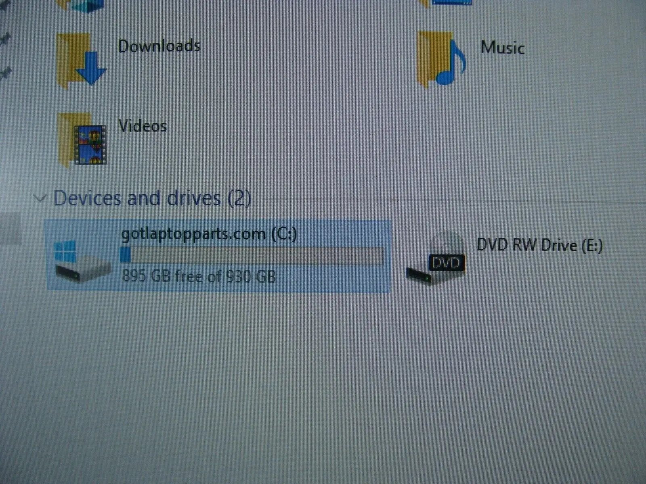Screen dimensions: 646x484
Task: Click the DVD RW Drive (E:) label
Action: pos(540,245)
